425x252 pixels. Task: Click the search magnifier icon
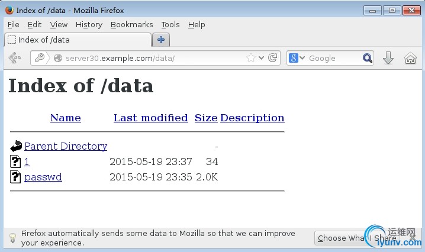coord(368,58)
